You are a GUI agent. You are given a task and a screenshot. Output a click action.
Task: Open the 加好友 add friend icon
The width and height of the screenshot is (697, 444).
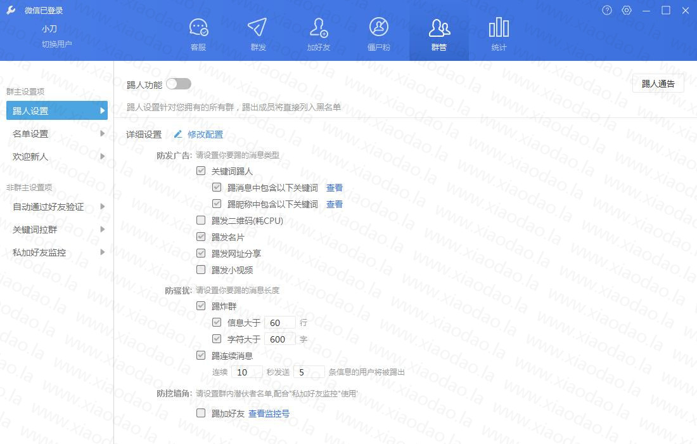[x=318, y=29]
